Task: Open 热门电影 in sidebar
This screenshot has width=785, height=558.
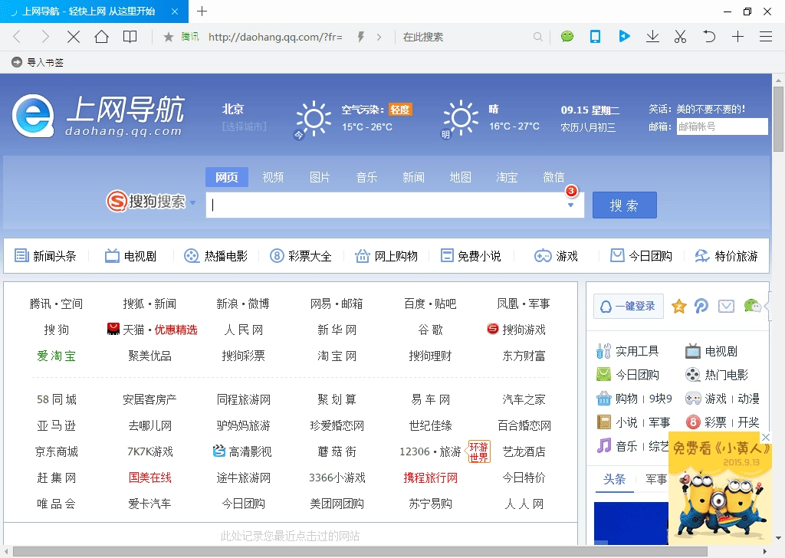Action: pyautogui.click(x=717, y=375)
